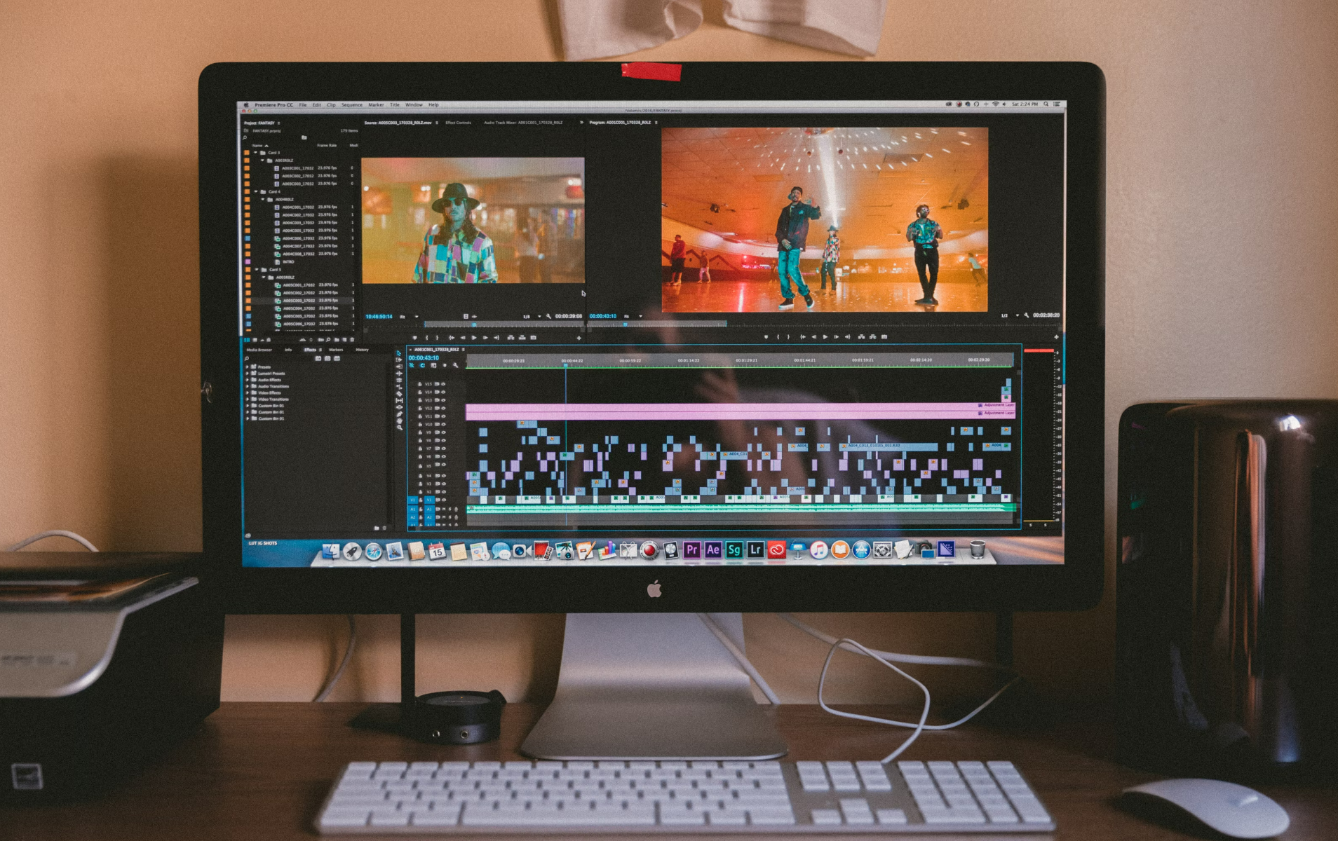Open Program monitor settings wrench icon
Screen dimensions: 1338x841
[x=1027, y=315]
